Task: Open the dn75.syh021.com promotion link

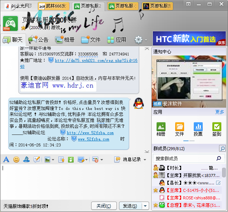Action: [96, 60]
